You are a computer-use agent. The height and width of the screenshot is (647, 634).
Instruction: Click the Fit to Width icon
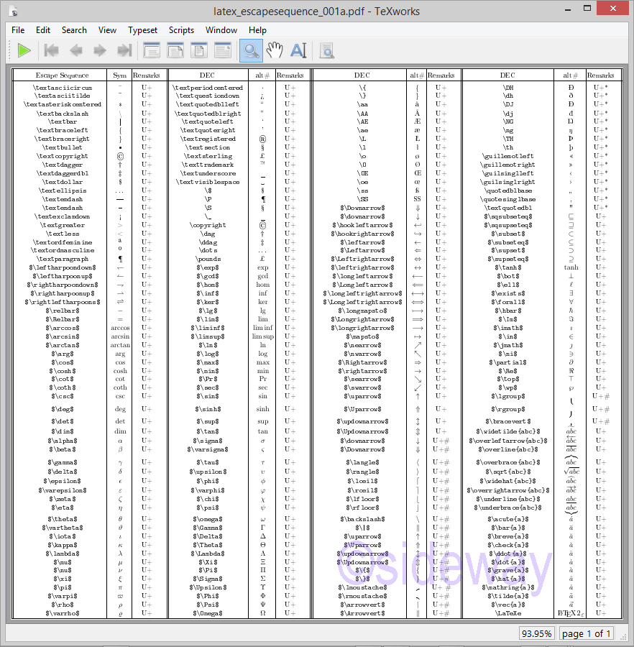175,51
